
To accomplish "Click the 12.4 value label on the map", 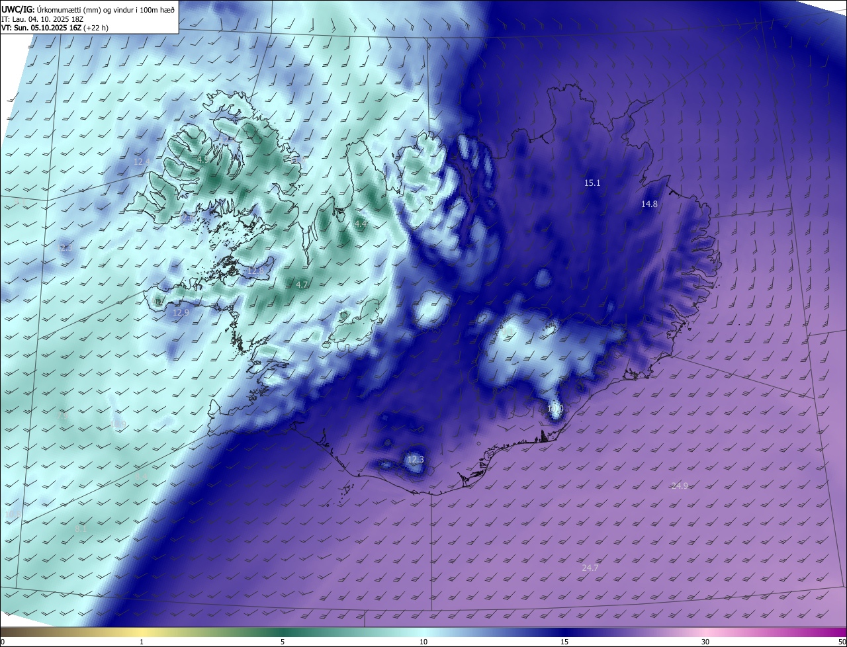I will pos(142,161).
